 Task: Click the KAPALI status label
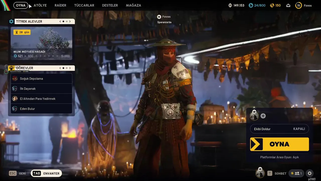[x=299, y=129]
